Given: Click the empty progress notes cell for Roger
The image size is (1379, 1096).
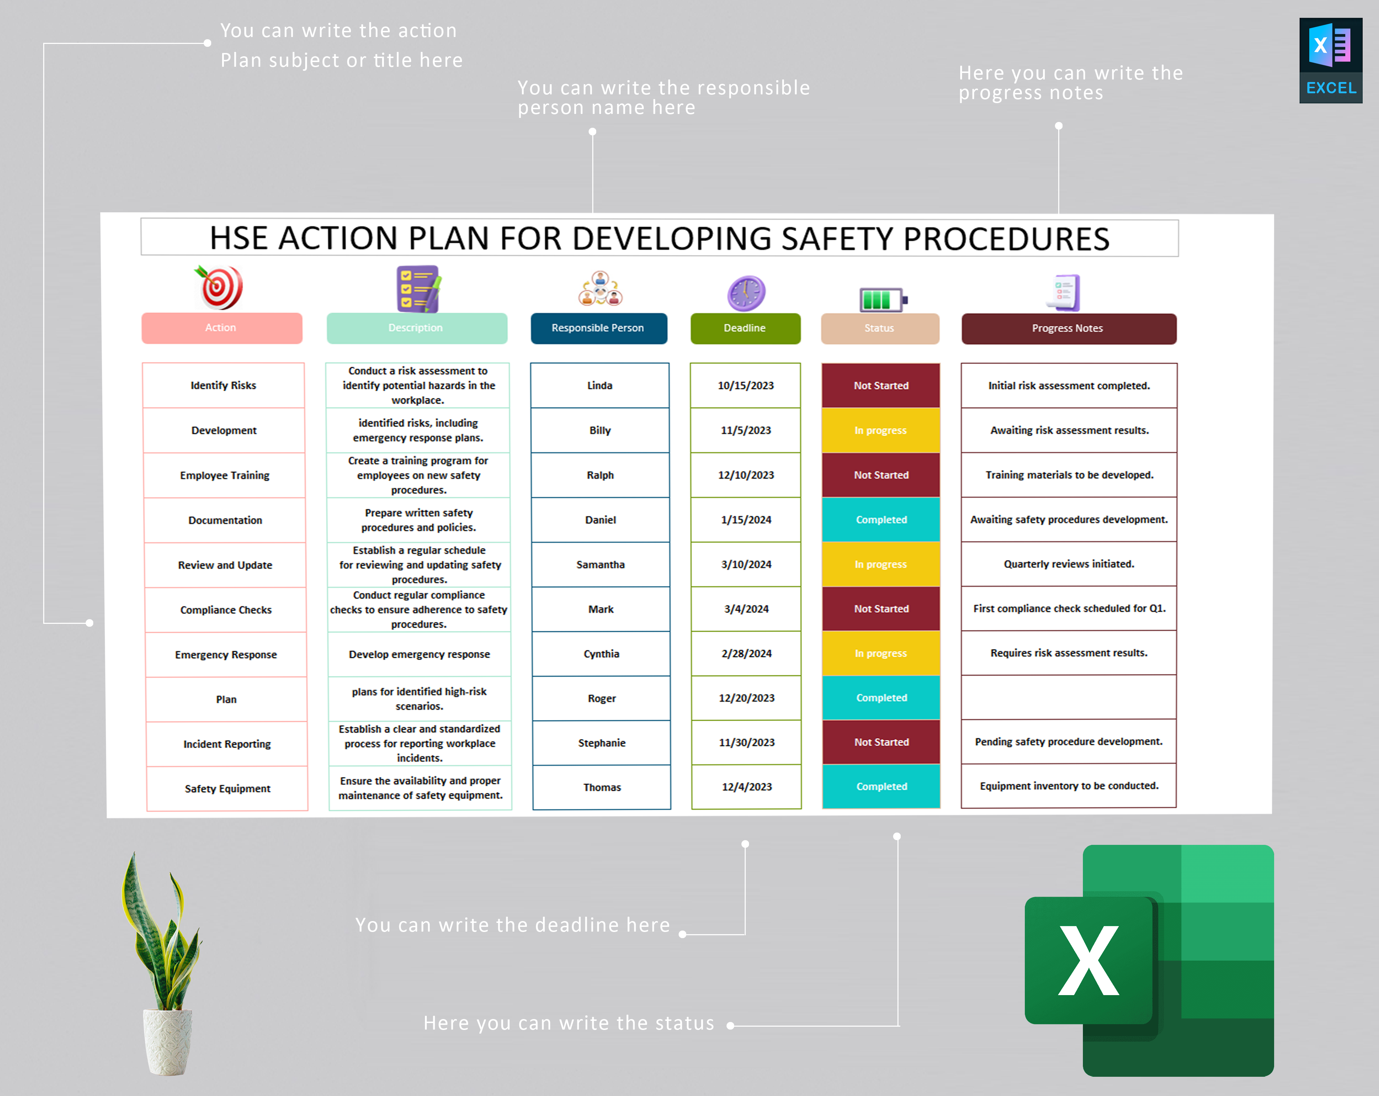Looking at the screenshot, I should tap(1069, 698).
